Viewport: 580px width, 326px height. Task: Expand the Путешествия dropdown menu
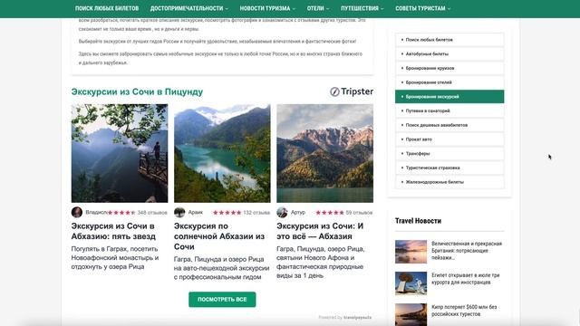pos(362,8)
